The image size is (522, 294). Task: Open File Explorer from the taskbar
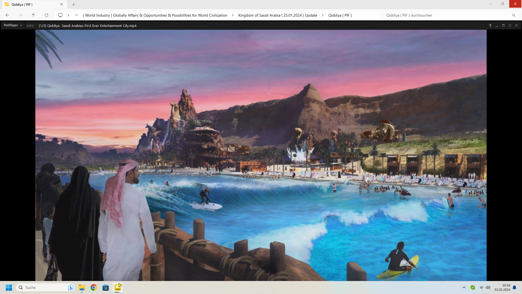point(82,287)
